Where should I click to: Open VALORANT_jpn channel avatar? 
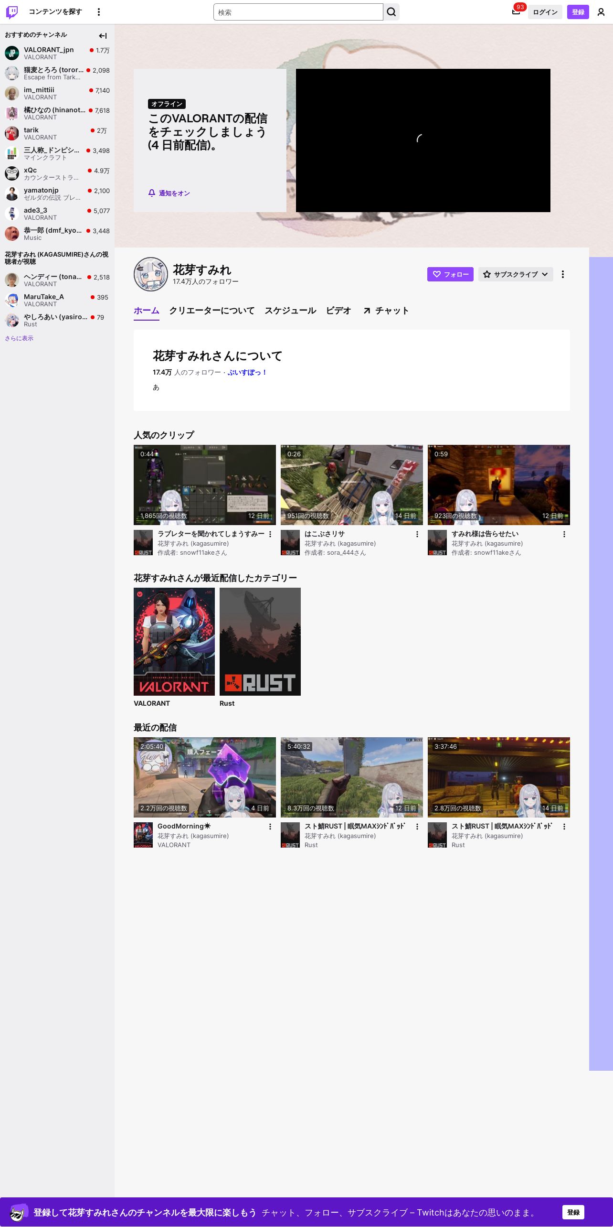click(12, 53)
